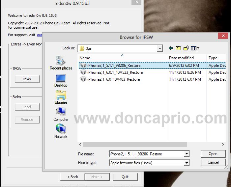Sort files by Type column
231x187 pixels.
click(x=216, y=58)
